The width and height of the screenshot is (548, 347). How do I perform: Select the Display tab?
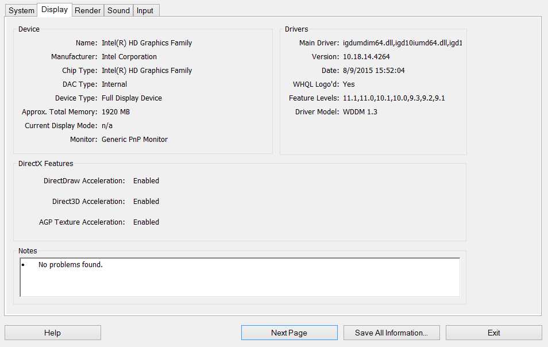[55, 9]
